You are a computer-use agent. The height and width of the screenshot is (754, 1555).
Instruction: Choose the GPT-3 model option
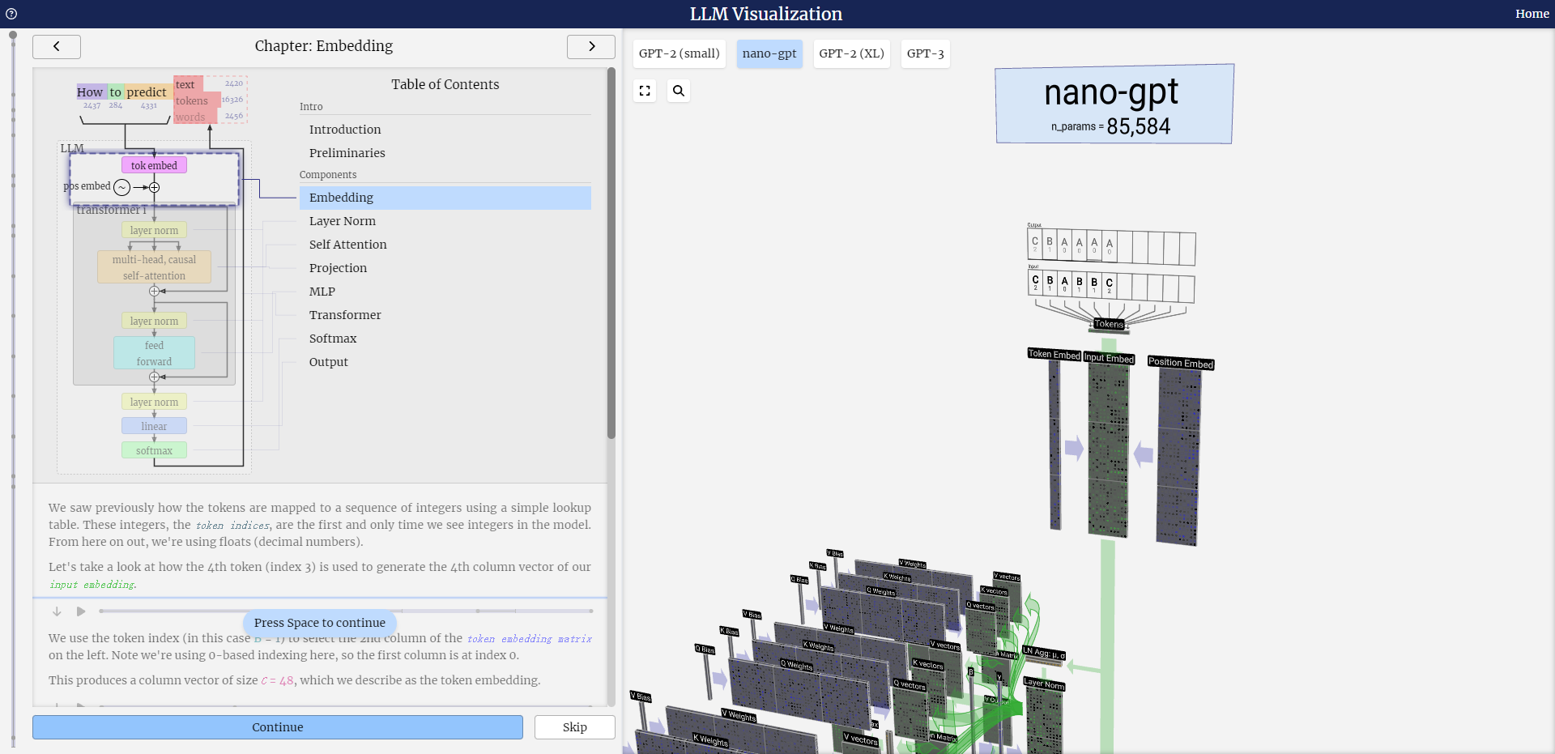coord(925,53)
